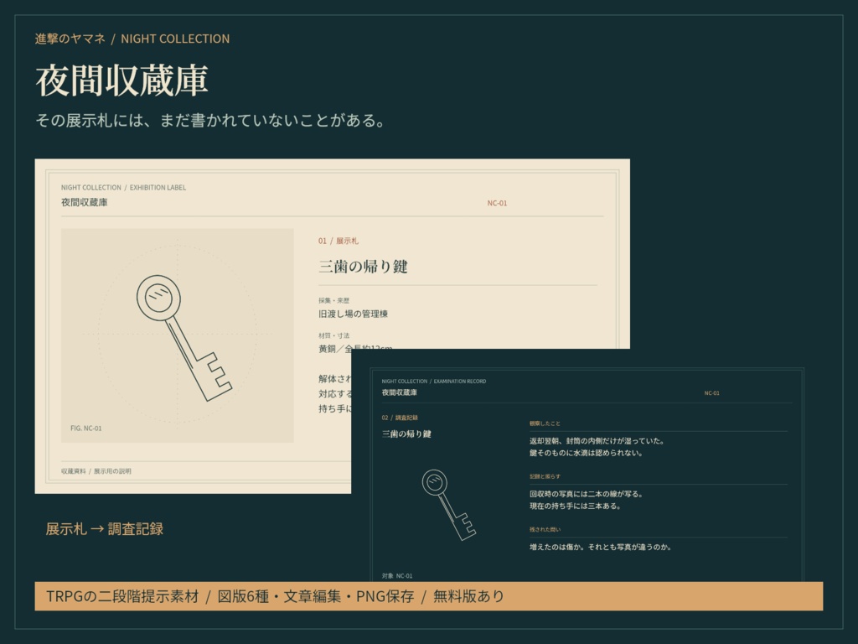
Task: Click the header '進撃のヤマネ / NIGHT COLLECTION'
Action: click(132, 39)
